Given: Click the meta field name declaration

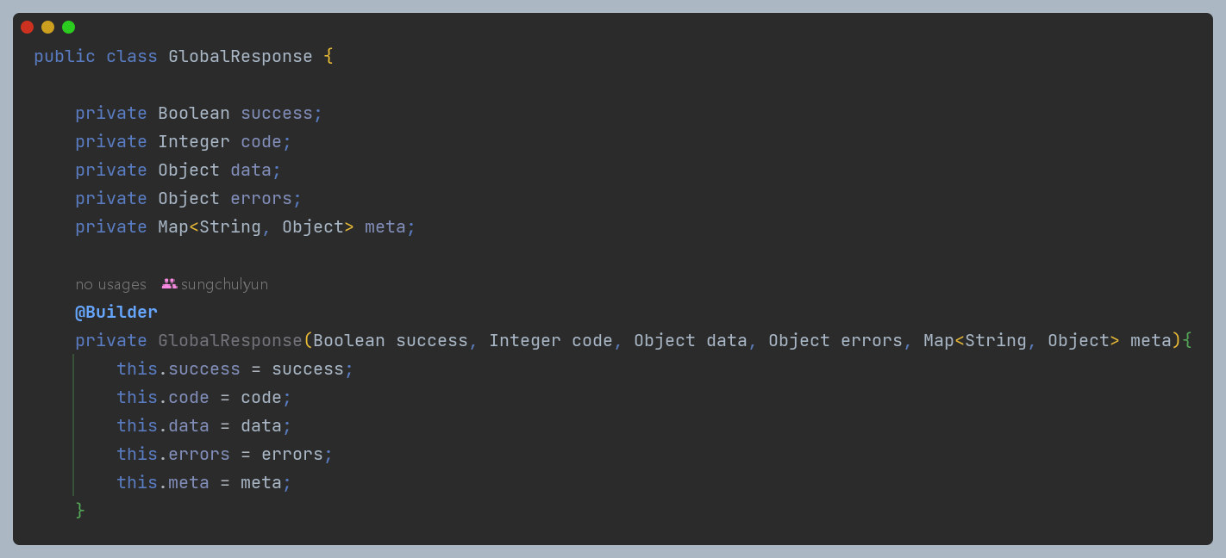Looking at the screenshot, I should [x=385, y=226].
